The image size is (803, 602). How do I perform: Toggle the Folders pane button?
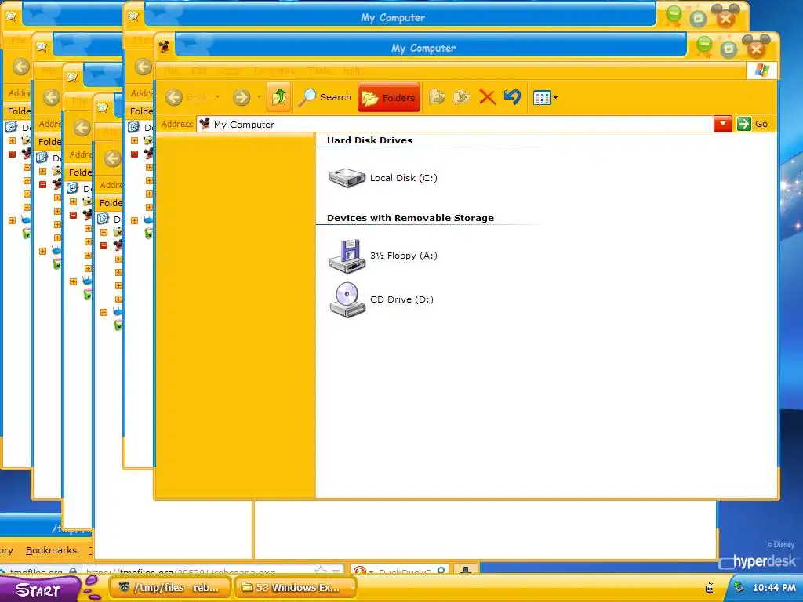coord(389,96)
